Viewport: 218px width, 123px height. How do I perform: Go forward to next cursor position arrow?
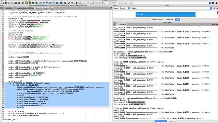80,3
